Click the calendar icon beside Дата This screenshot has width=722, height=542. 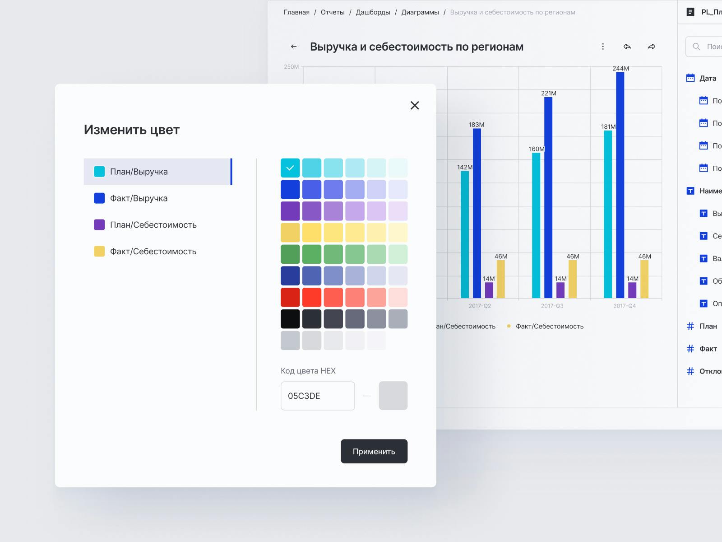690,78
